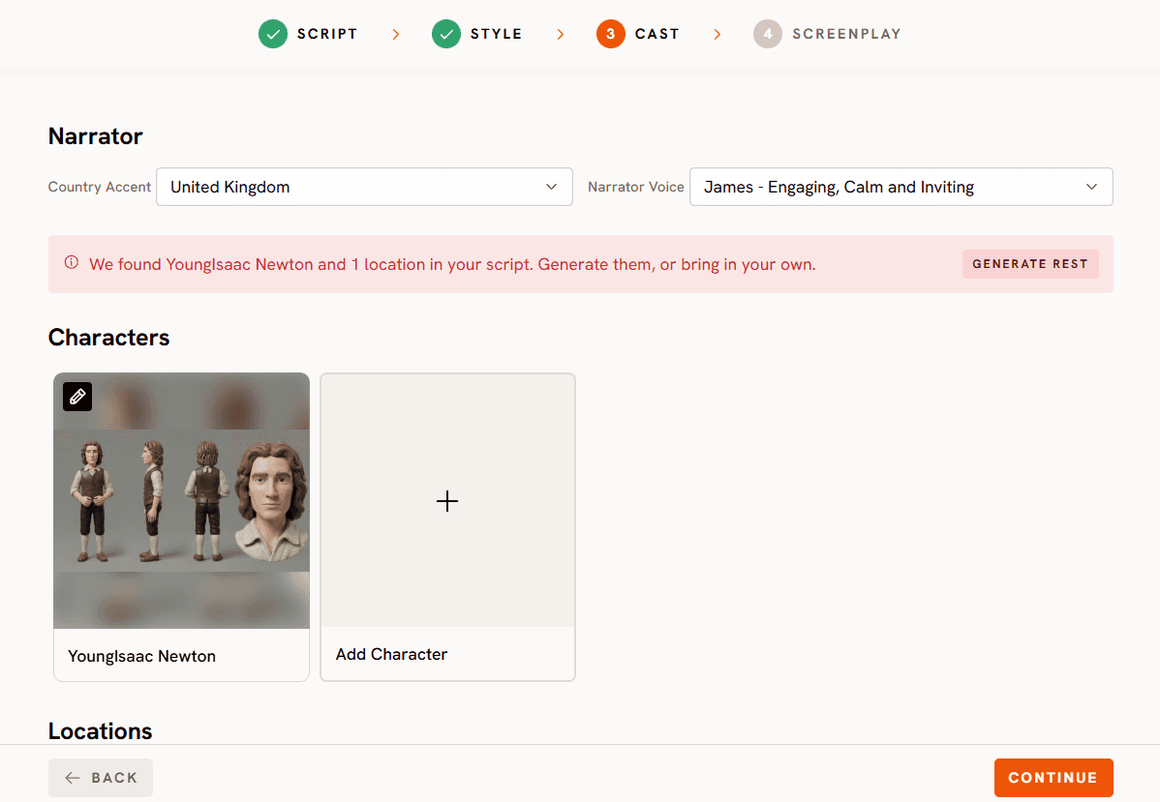
Task: Click the Add Character card label
Action: click(391, 654)
